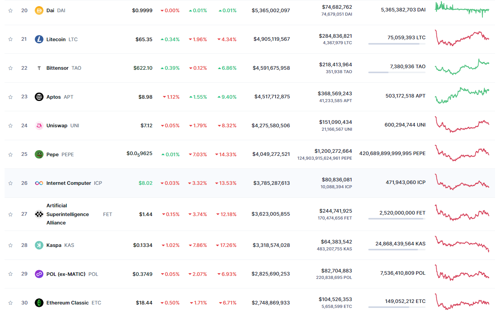
Task: Star the Artificial Superintelligence Alliance row
Action: click(10, 214)
